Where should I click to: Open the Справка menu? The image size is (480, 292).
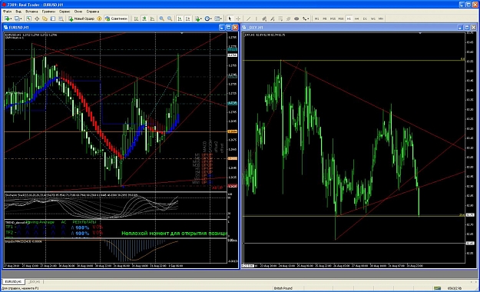point(92,12)
